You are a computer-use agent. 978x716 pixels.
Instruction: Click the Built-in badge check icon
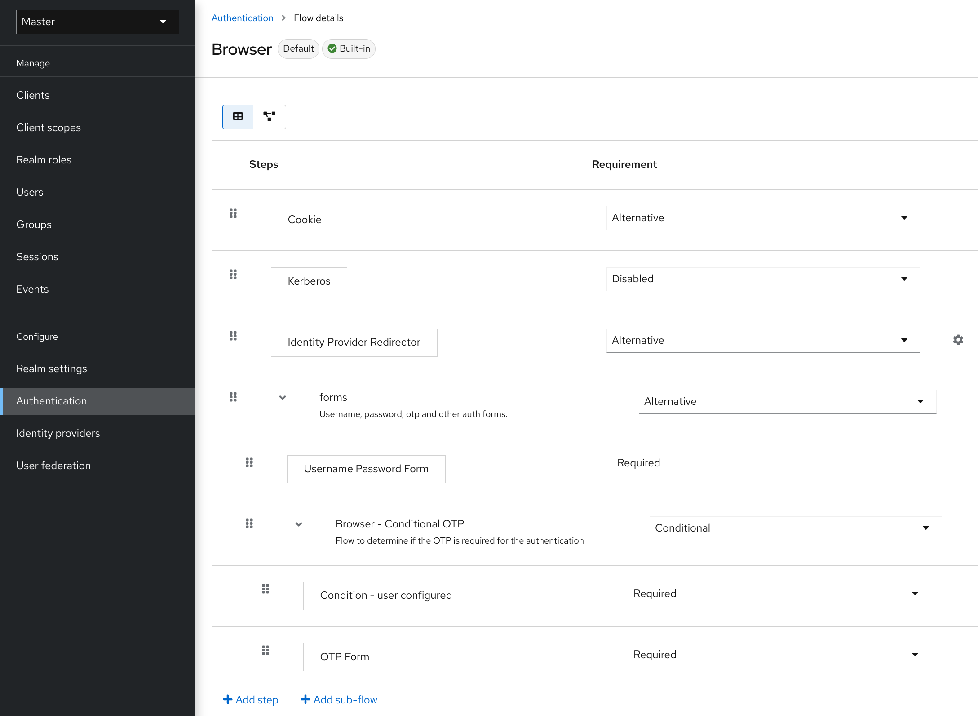click(x=332, y=48)
